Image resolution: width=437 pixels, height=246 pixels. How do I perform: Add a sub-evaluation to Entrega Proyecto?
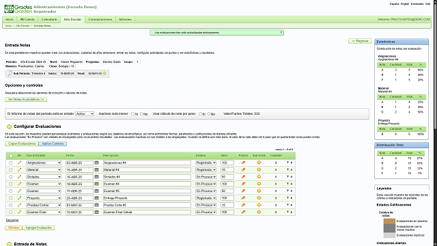coord(259,197)
